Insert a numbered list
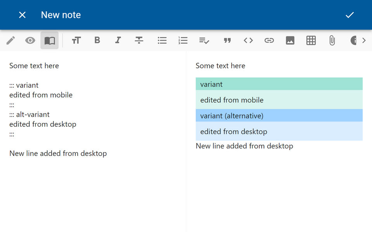Viewport: 372px width, 232px height. [x=183, y=40]
